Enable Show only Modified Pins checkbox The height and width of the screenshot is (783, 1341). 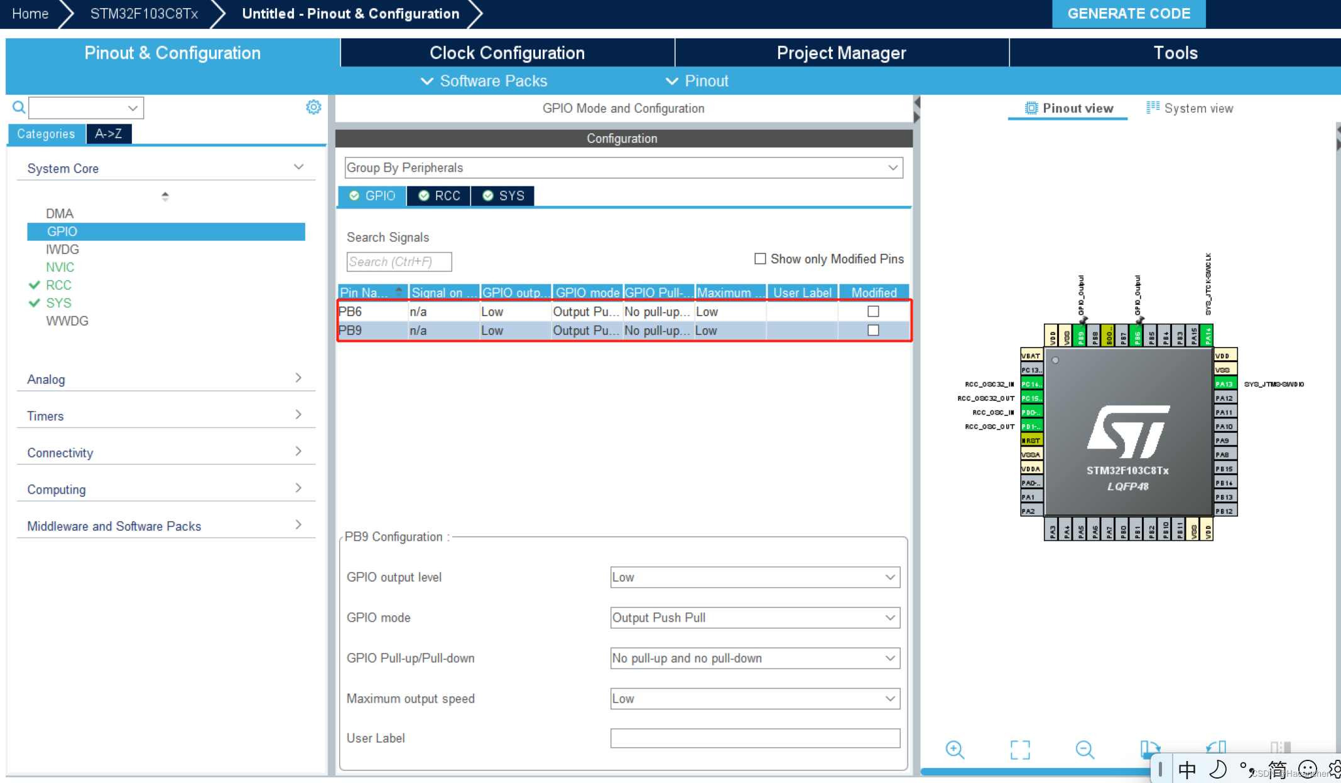point(760,258)
